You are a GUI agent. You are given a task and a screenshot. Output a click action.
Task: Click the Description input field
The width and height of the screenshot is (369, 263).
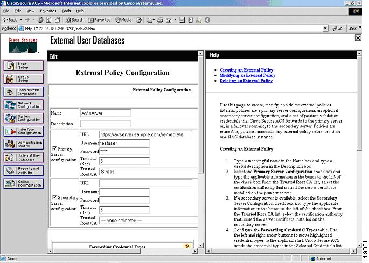click(x=106, y=124)
